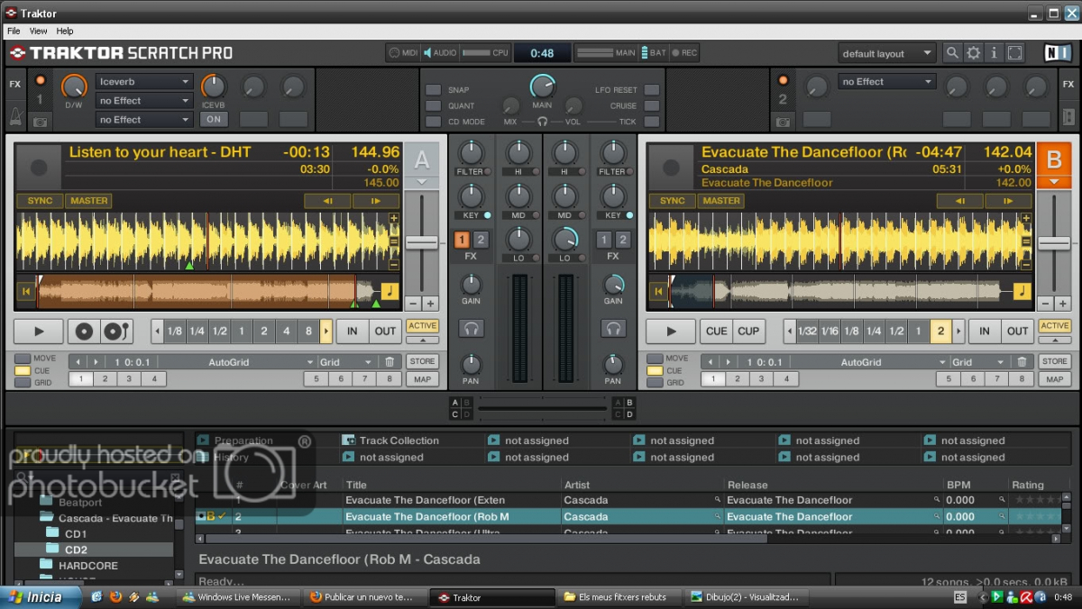Zoom in Deck A waveform with plus

[x=394, y=219]
